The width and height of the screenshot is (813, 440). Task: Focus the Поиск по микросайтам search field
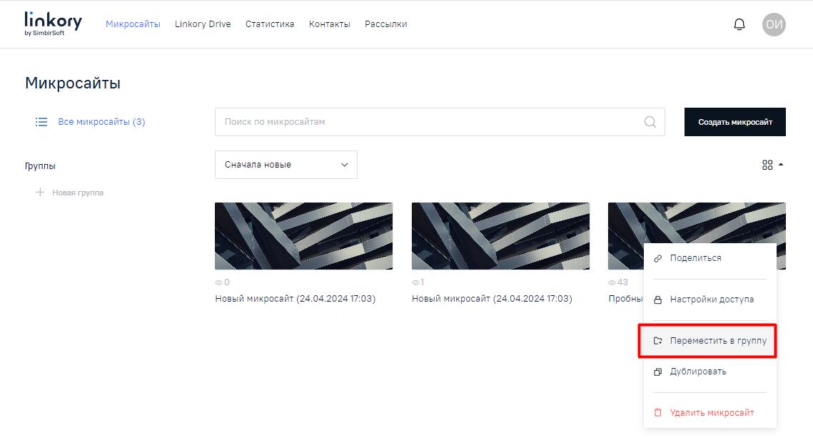click(428, 122)
